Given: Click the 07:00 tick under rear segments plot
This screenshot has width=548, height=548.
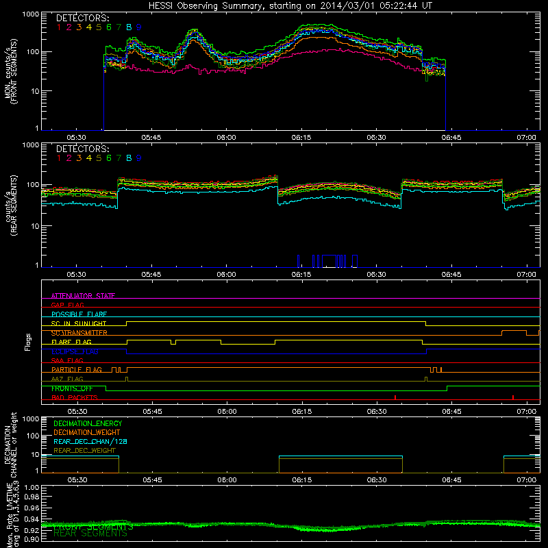Looking at the screenshot, I should click(x=526, y=275).
